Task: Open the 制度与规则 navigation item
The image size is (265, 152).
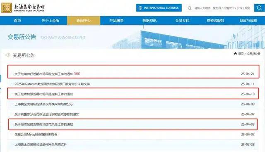Action: click(x=248, y=21)
